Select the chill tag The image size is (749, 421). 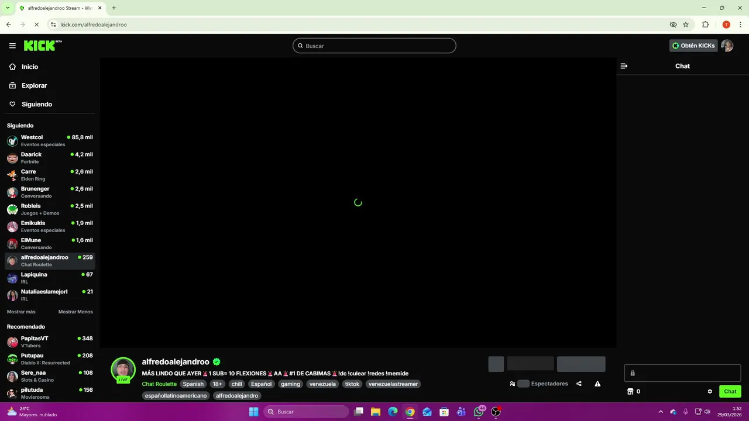[x=236, y=384]
